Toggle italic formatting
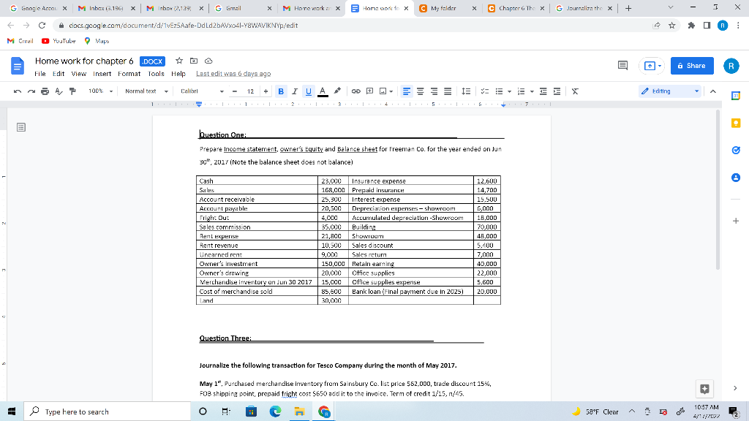The height and width of the screenshot is (421, 749). (x=296, y=91)
